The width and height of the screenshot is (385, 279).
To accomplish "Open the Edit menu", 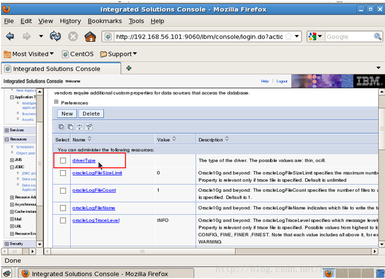I will pyautogui.click(x=26, y=21).
